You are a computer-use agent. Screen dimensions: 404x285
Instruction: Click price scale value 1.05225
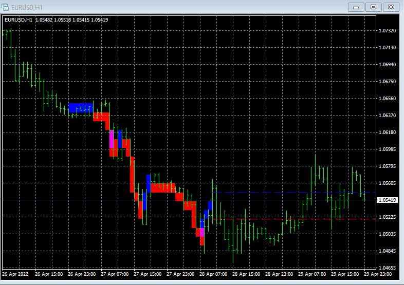387,217
